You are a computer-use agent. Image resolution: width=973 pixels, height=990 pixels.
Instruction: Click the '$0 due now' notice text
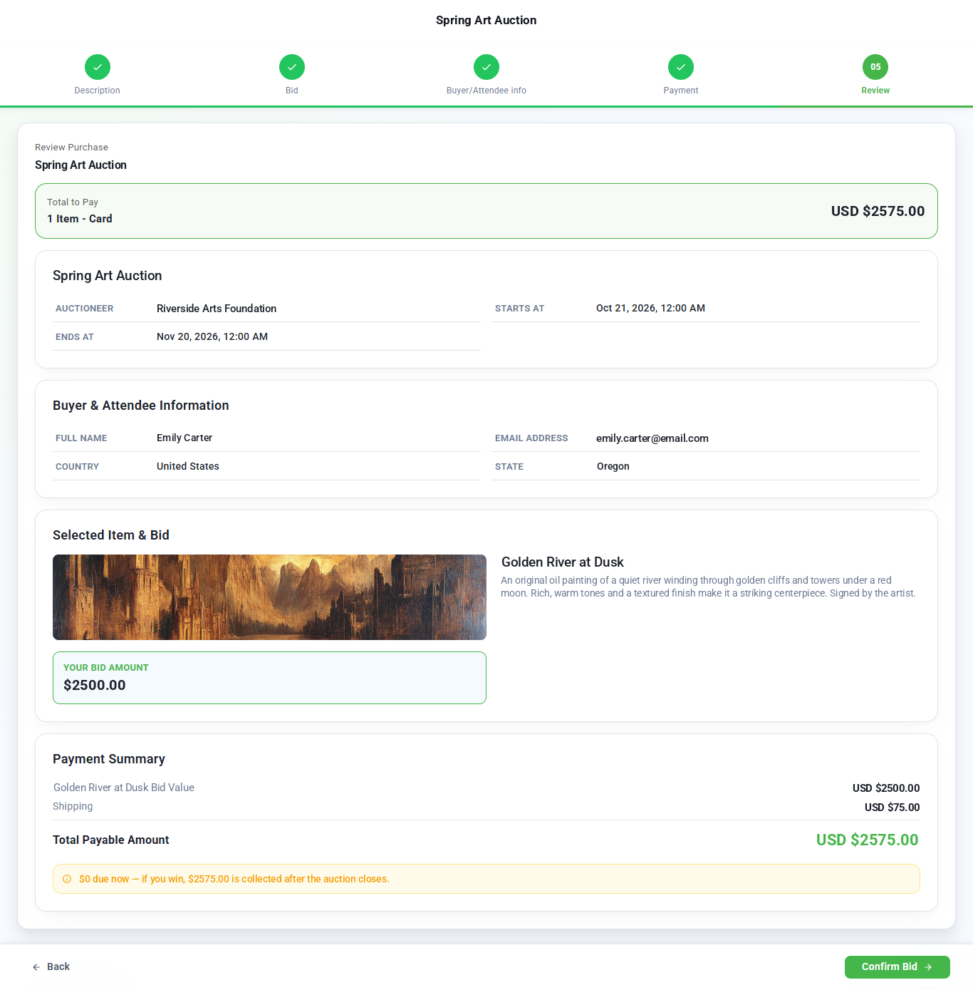click(x=234, y=879)
